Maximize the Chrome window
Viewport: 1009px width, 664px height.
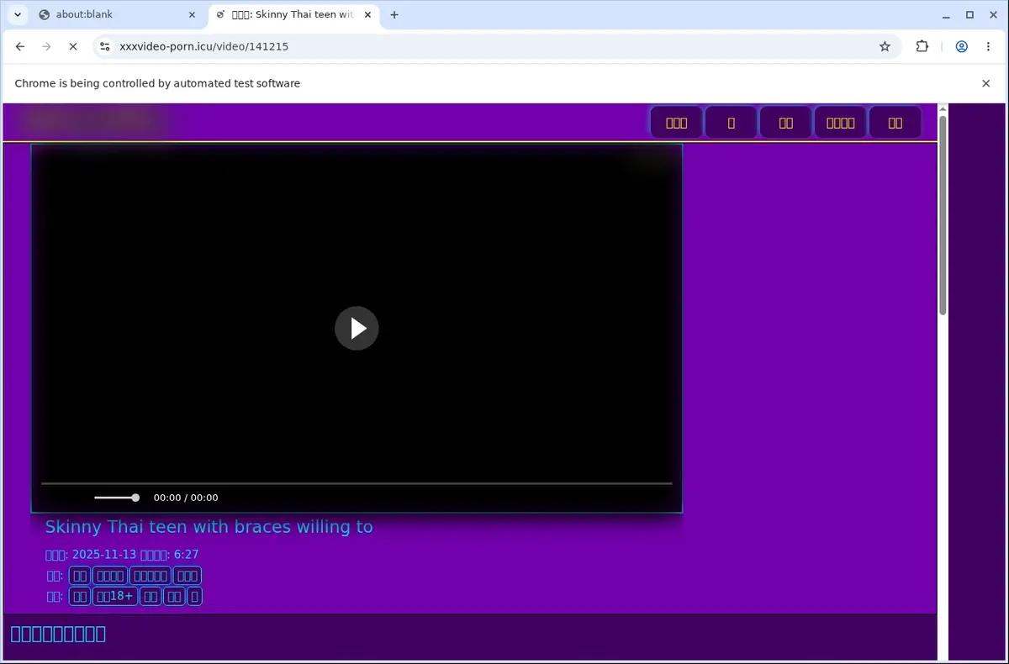click(x=969, y=14)
